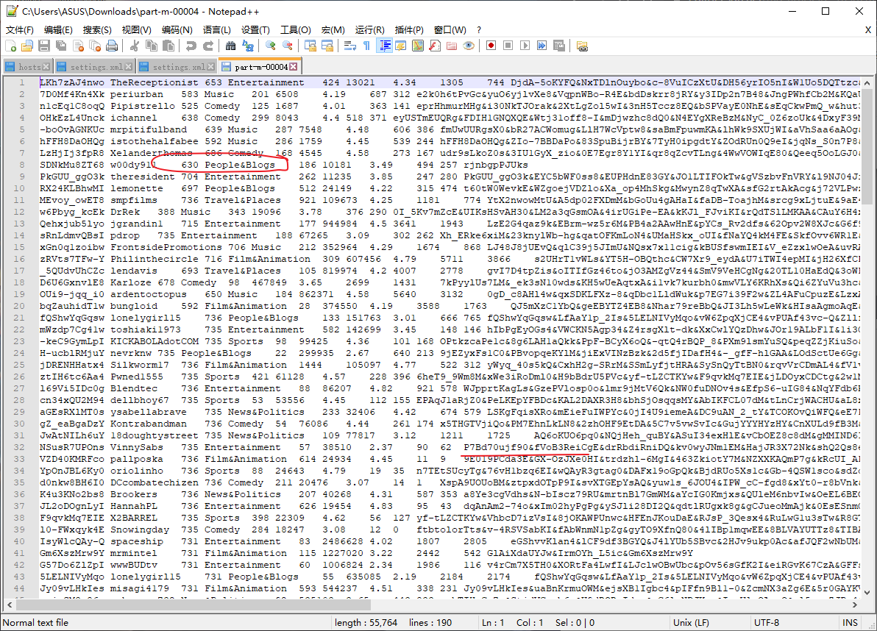Image resolution: width=877 pixels, height=631 pixels.
Task: Print the document using printer icon
Action: pos(112,46)
